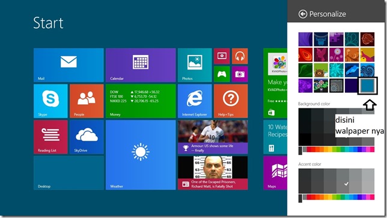The width and height of the screenshot is (387, 218).
Task: Open the Mail tile
Action: (69, 65)
